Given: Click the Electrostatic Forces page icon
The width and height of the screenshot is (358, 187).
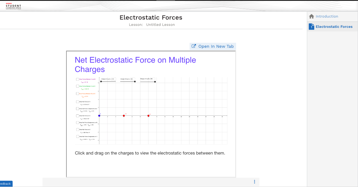Looking at the screenshot, I should click(312, 27).
